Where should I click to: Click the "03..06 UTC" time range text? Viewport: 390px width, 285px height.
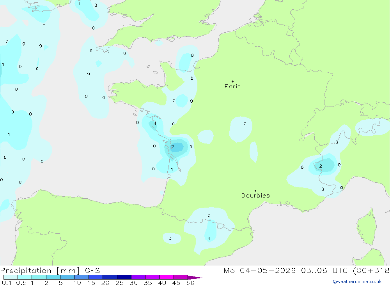(324, 271)
